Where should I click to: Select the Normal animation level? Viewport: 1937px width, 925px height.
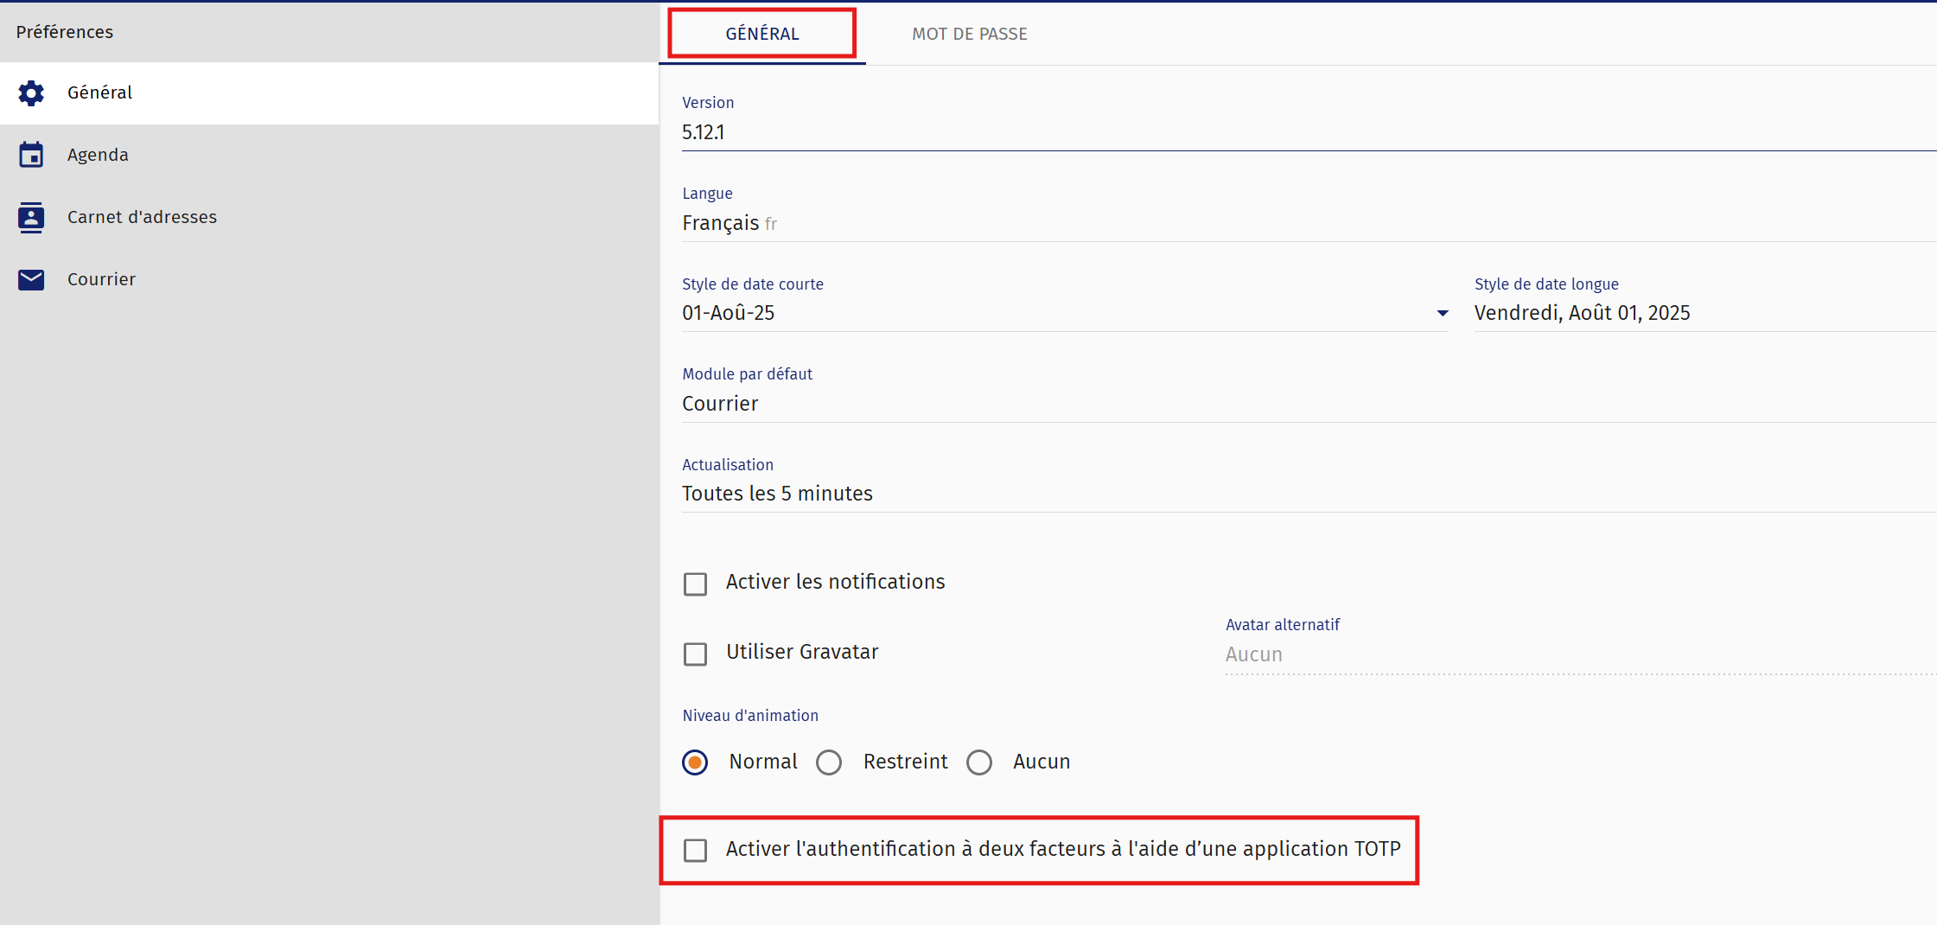click(x=695, y=762)
